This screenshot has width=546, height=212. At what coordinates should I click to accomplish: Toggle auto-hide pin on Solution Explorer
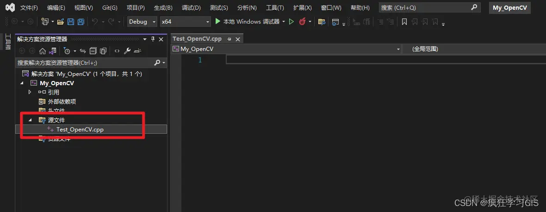click(x=153, y=39)
